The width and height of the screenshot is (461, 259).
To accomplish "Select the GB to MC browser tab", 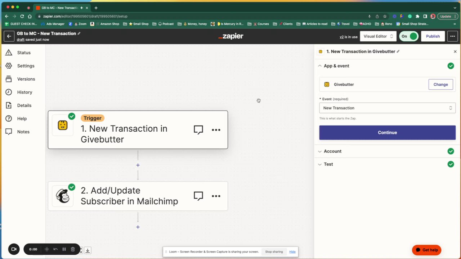I will (61, 8).
